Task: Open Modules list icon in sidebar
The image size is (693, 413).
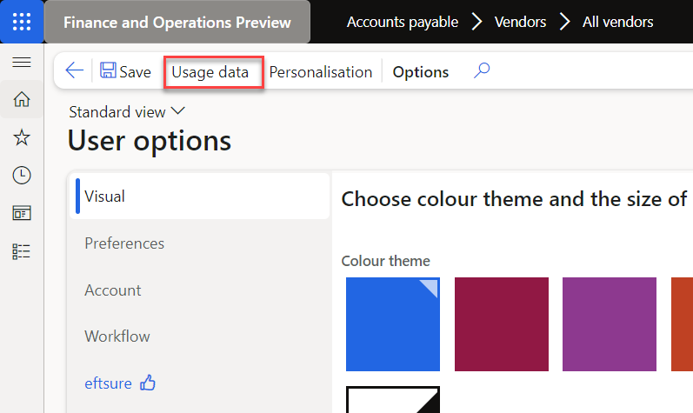Action: [22, 251]
